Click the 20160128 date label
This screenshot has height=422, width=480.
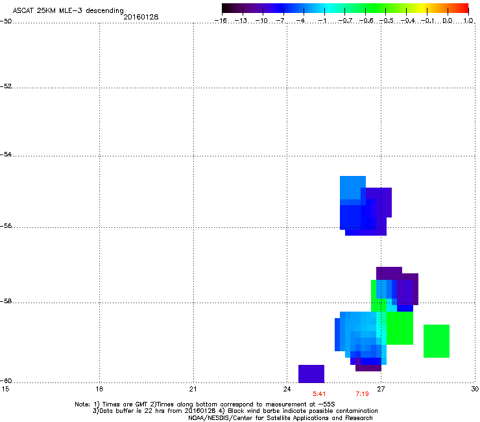[141, 17]
